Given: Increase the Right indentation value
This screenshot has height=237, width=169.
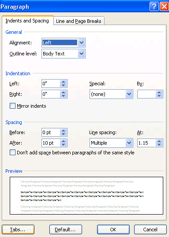Looking at the screenshot, I should [x=64, y=92].
